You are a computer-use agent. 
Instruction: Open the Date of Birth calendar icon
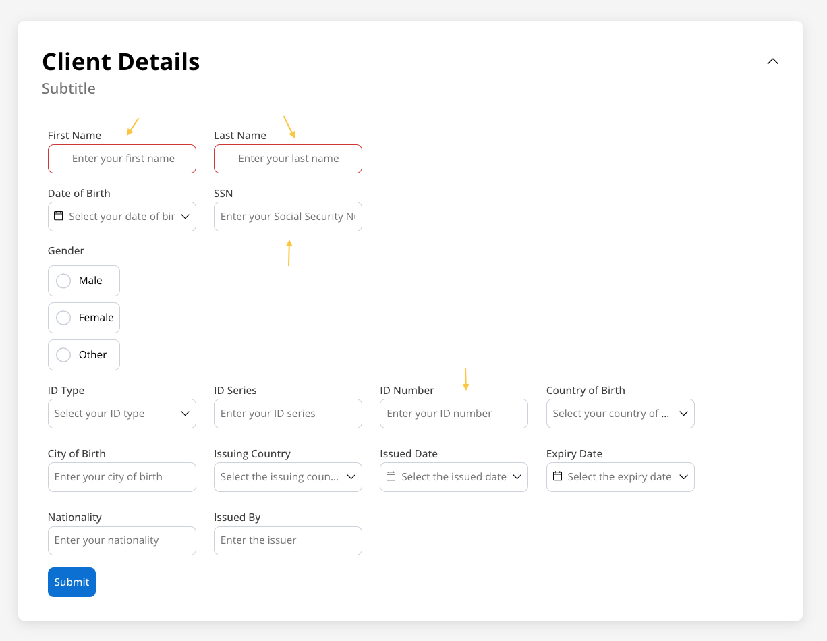58,216
